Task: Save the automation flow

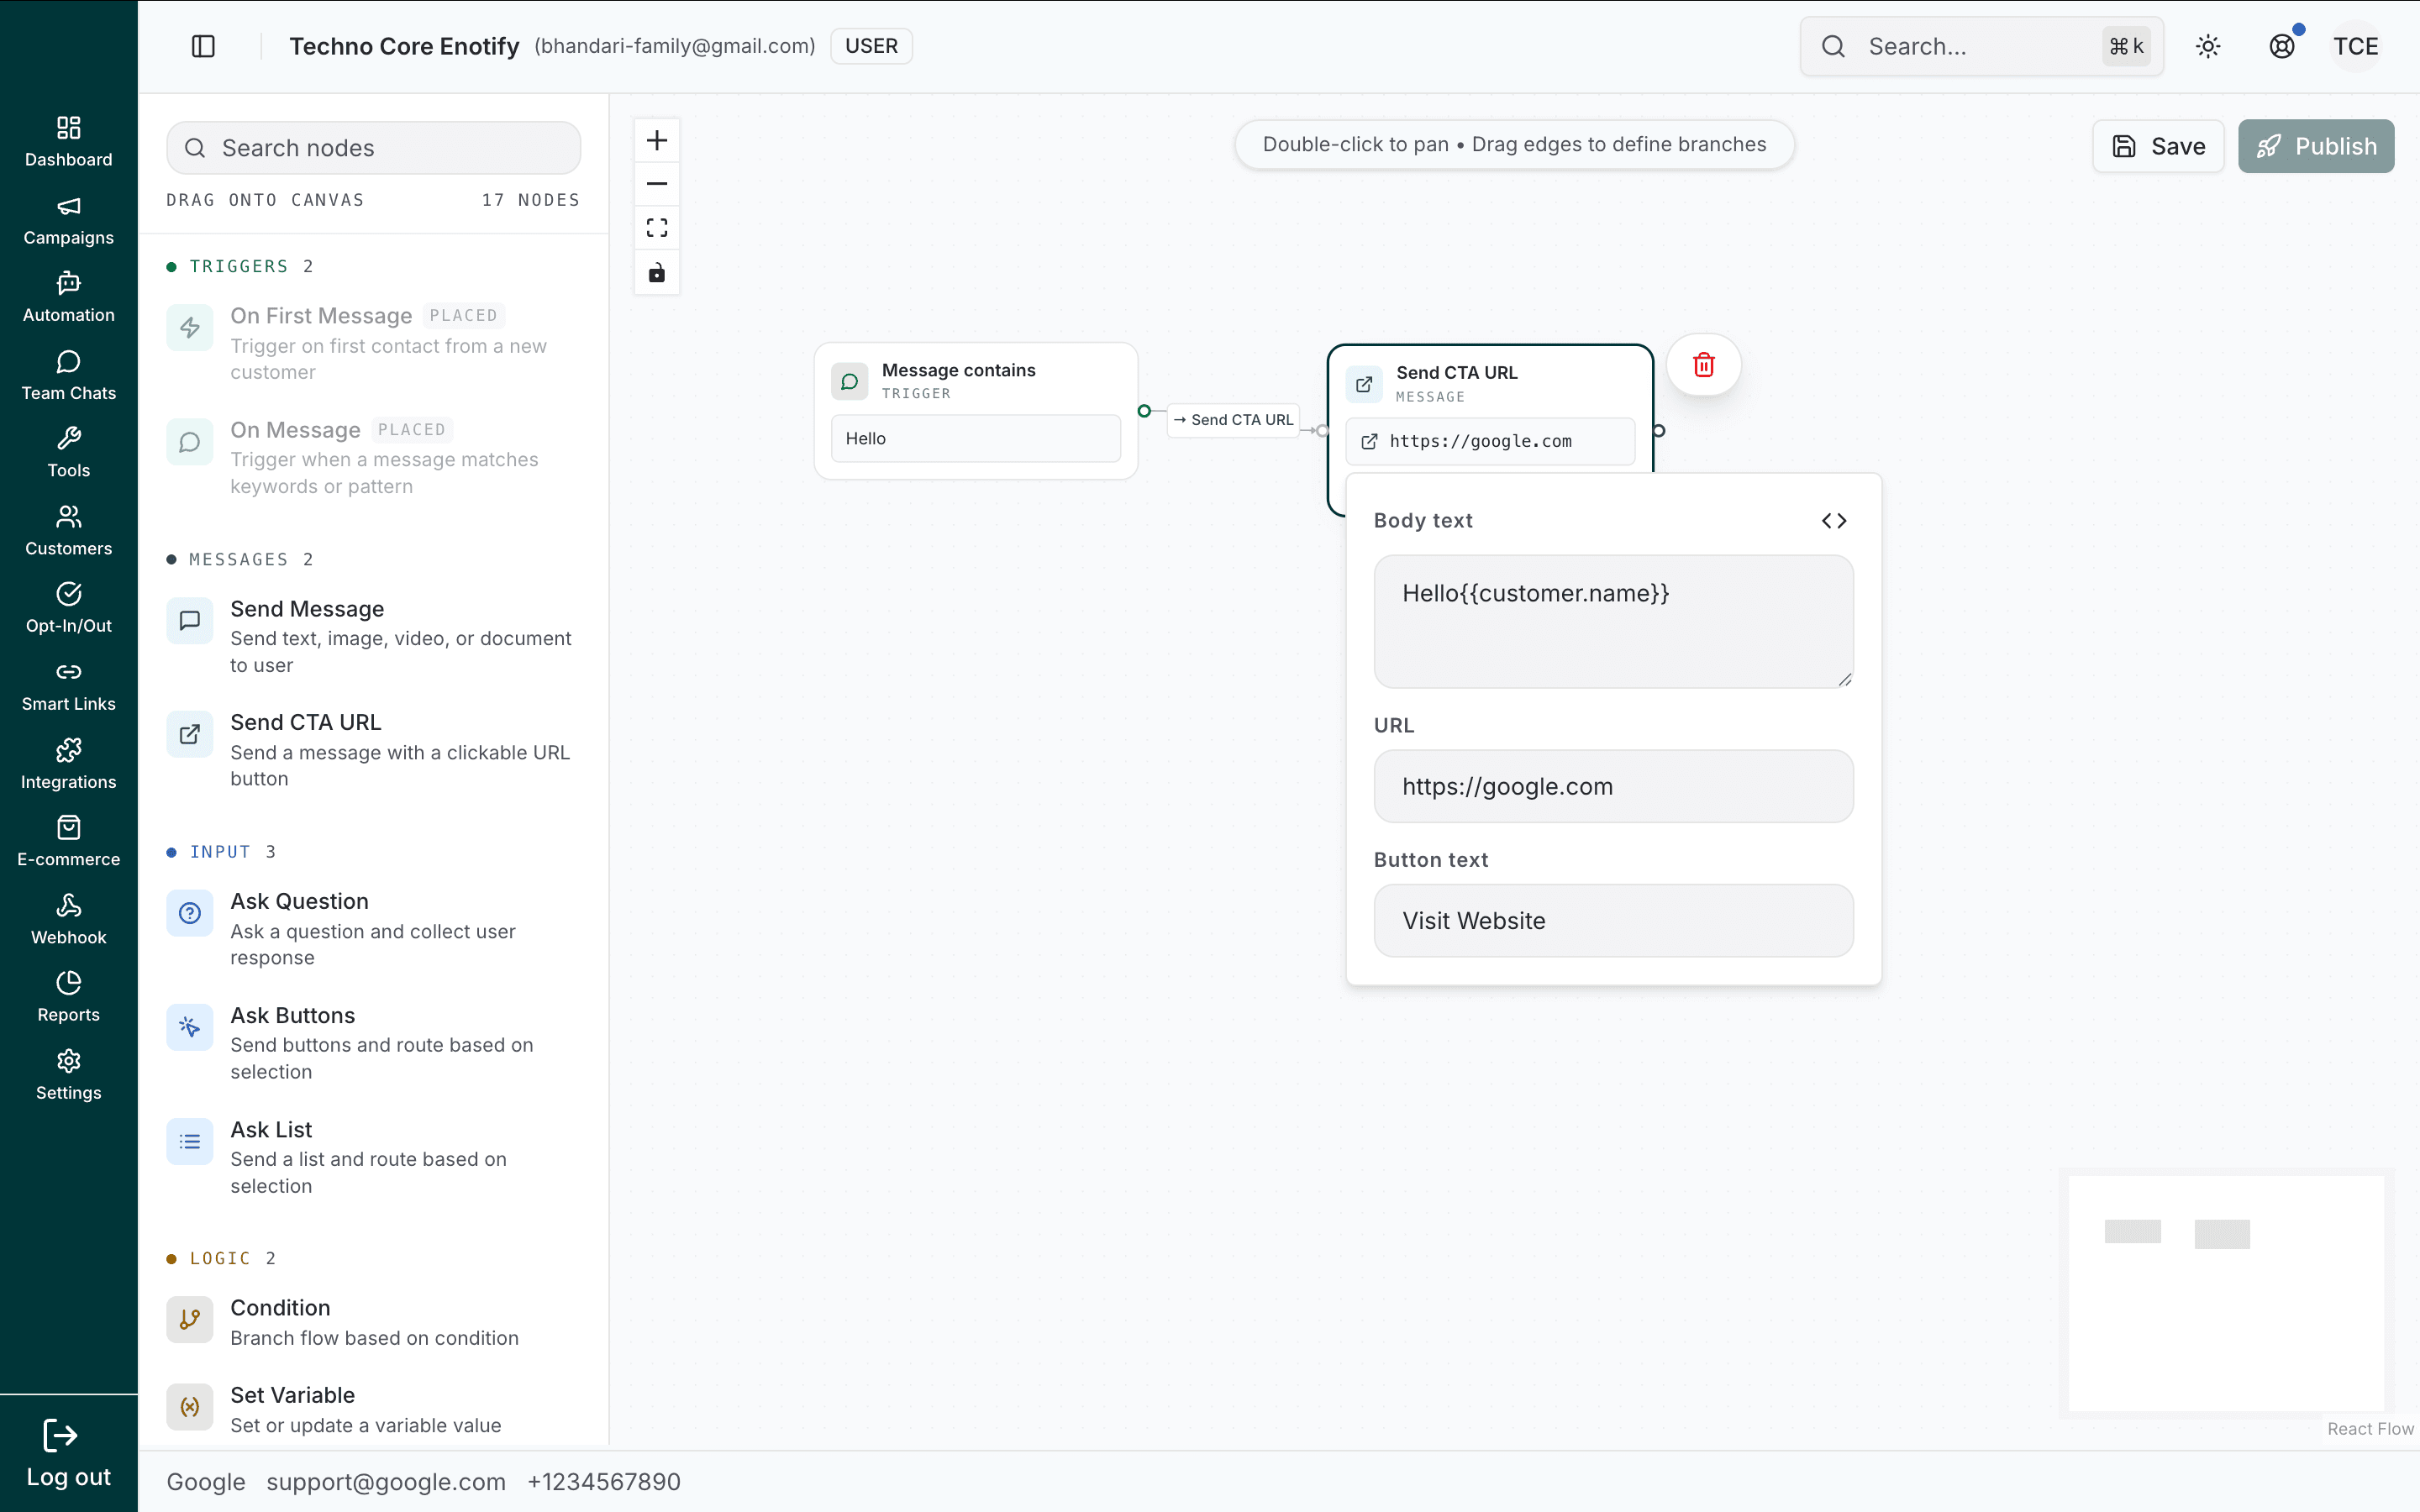Action: [2158, 146]
